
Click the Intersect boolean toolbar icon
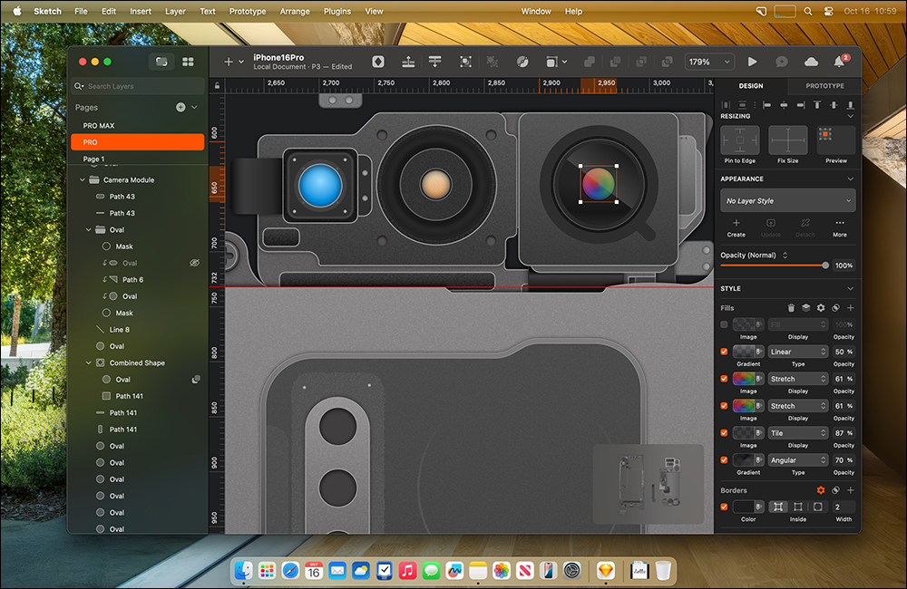click(641, 62)
